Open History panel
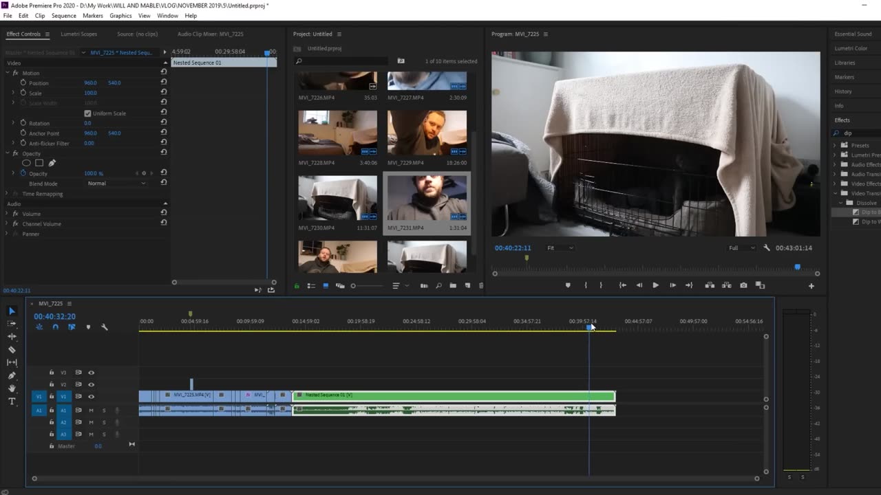Image resolution: width=881 pixels, height=495 pixels. (x=843, y=91)
